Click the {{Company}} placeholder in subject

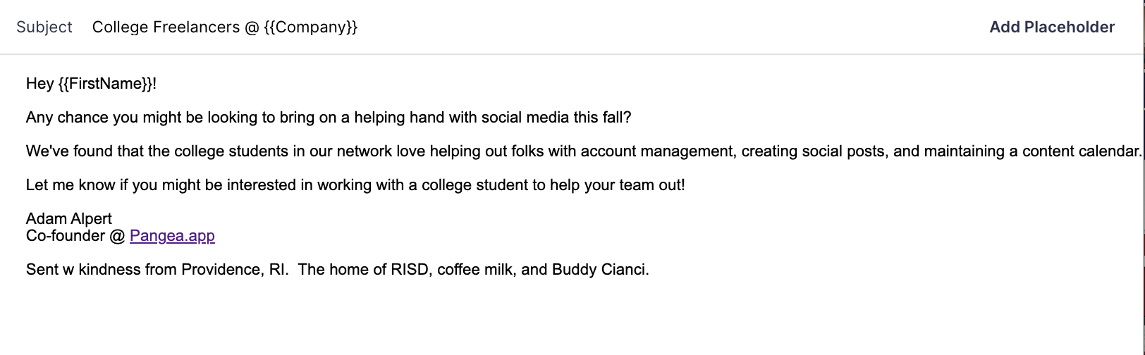click(x=311, y=27)
